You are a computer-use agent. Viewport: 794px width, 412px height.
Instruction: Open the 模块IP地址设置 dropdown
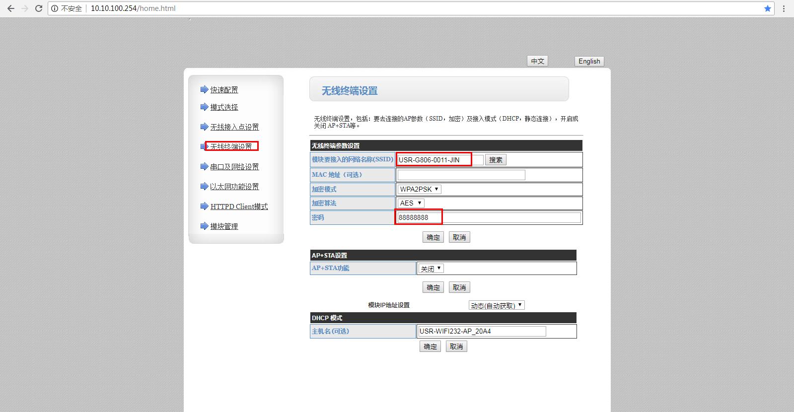tap(497, 305)
